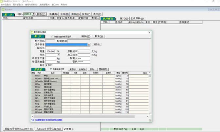Image resolution: width=220 pixels, height=132 pixels.
Task: Click the 营养素 green section label
Action: (39, 69)
